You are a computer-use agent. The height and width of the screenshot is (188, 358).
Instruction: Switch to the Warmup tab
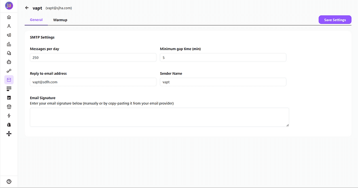click(60, 20)
